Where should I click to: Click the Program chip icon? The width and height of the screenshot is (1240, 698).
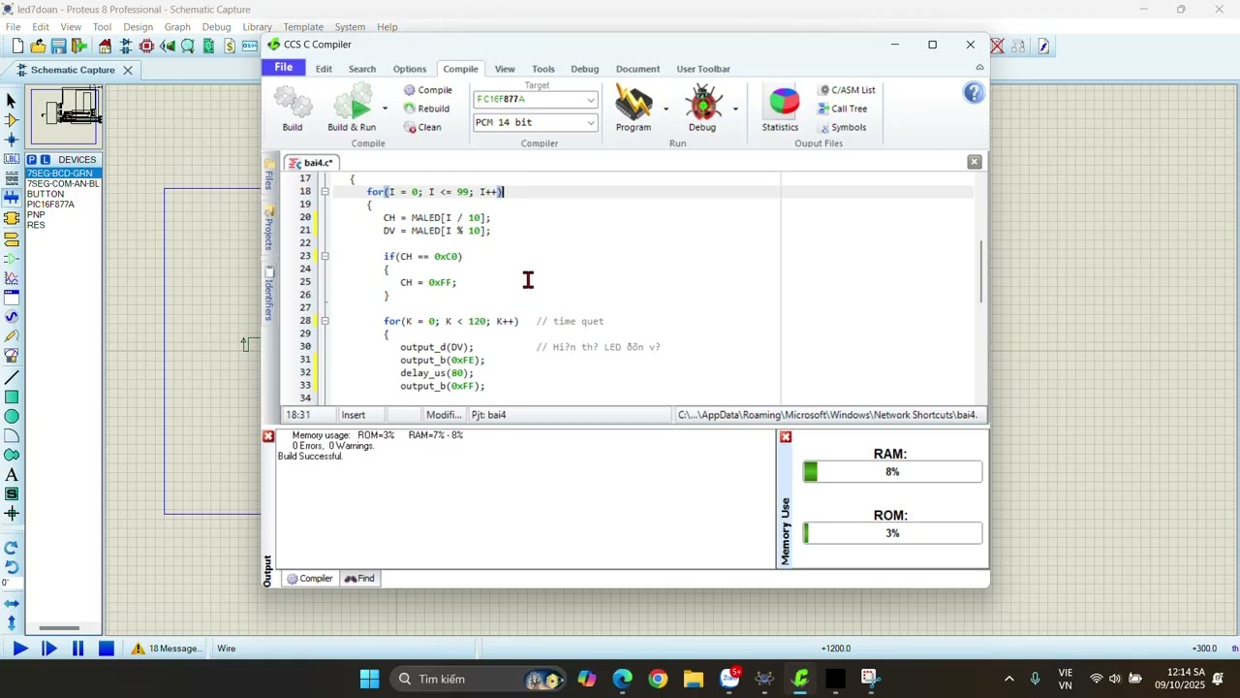point(634,102)
